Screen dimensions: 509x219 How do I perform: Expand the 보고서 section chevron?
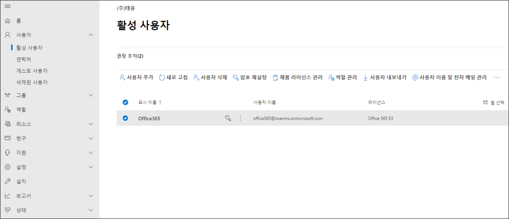(91, 196)
